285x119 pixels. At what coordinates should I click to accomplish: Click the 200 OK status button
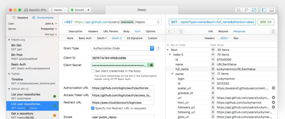266,22
